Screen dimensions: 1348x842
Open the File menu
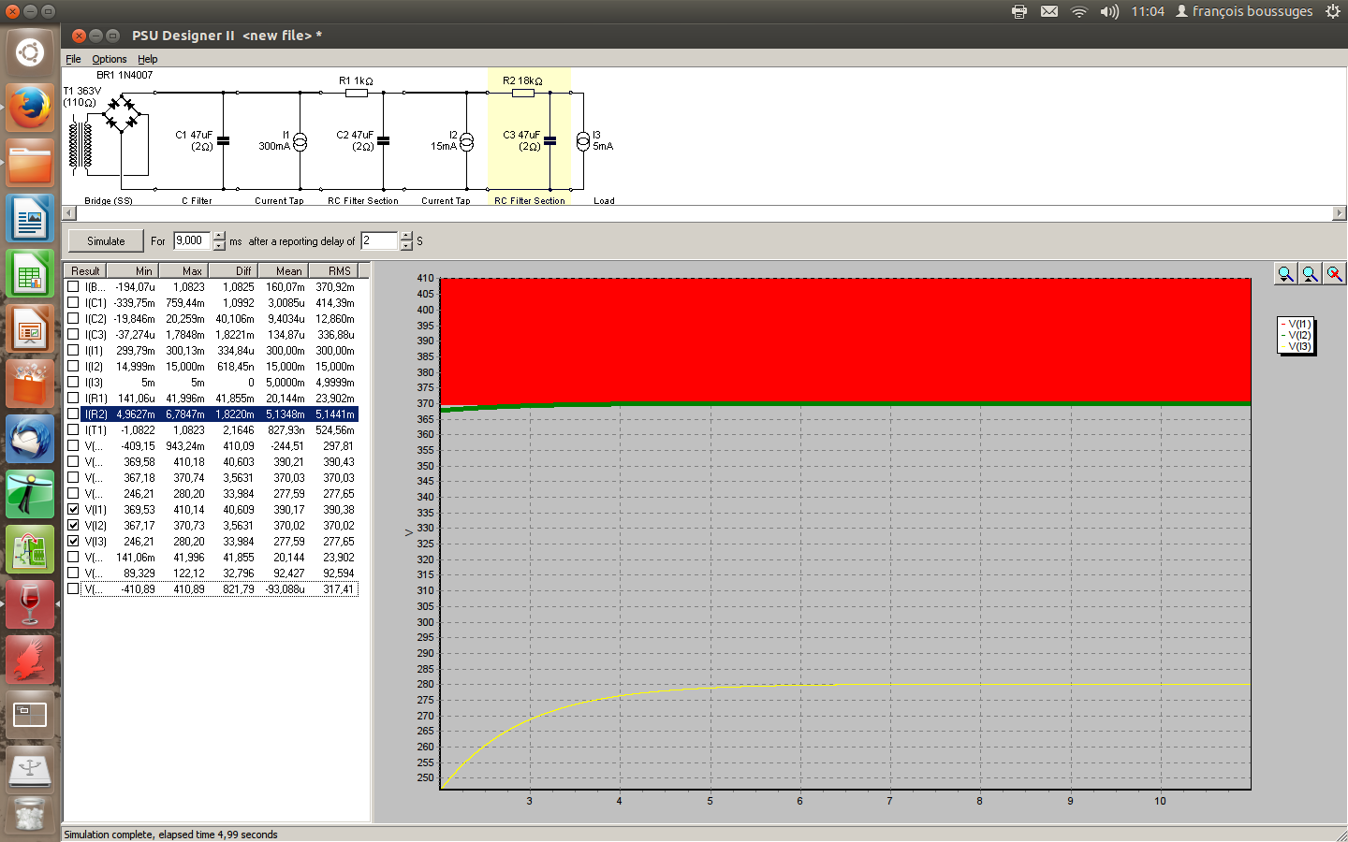(x=73, y=59)
